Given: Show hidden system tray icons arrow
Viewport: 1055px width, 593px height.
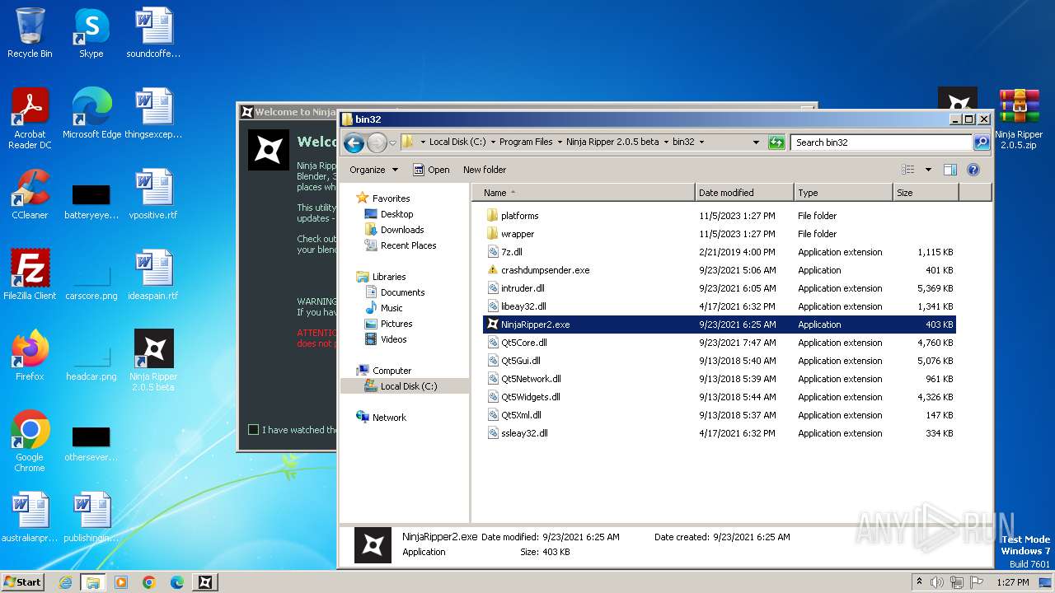Looking at the screenshot, I should 919,582.
